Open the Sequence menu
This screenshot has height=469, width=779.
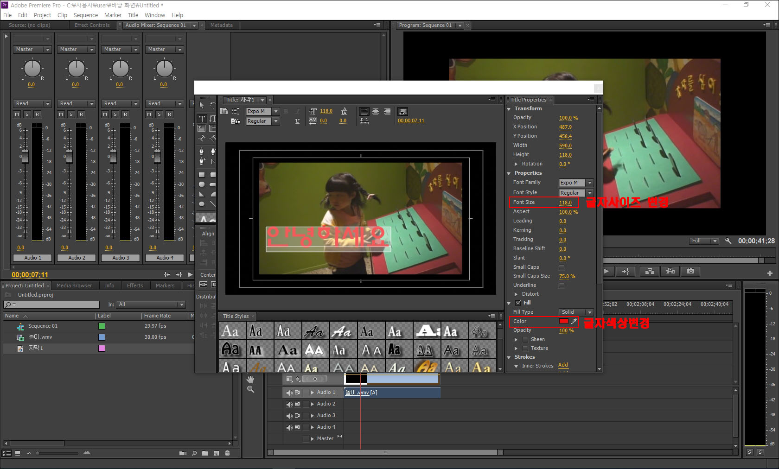(x=86, y=15)
